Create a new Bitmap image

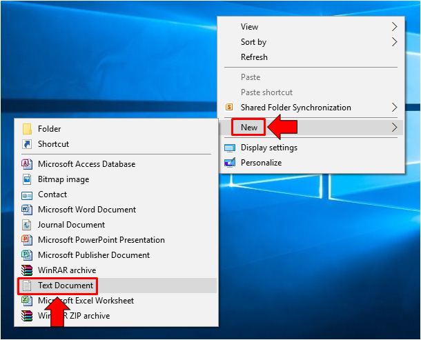(x=117, y=179)
